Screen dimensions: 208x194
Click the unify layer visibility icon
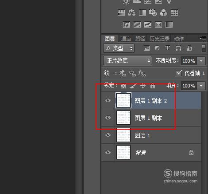pyautogui.click(x=132, y=73)
